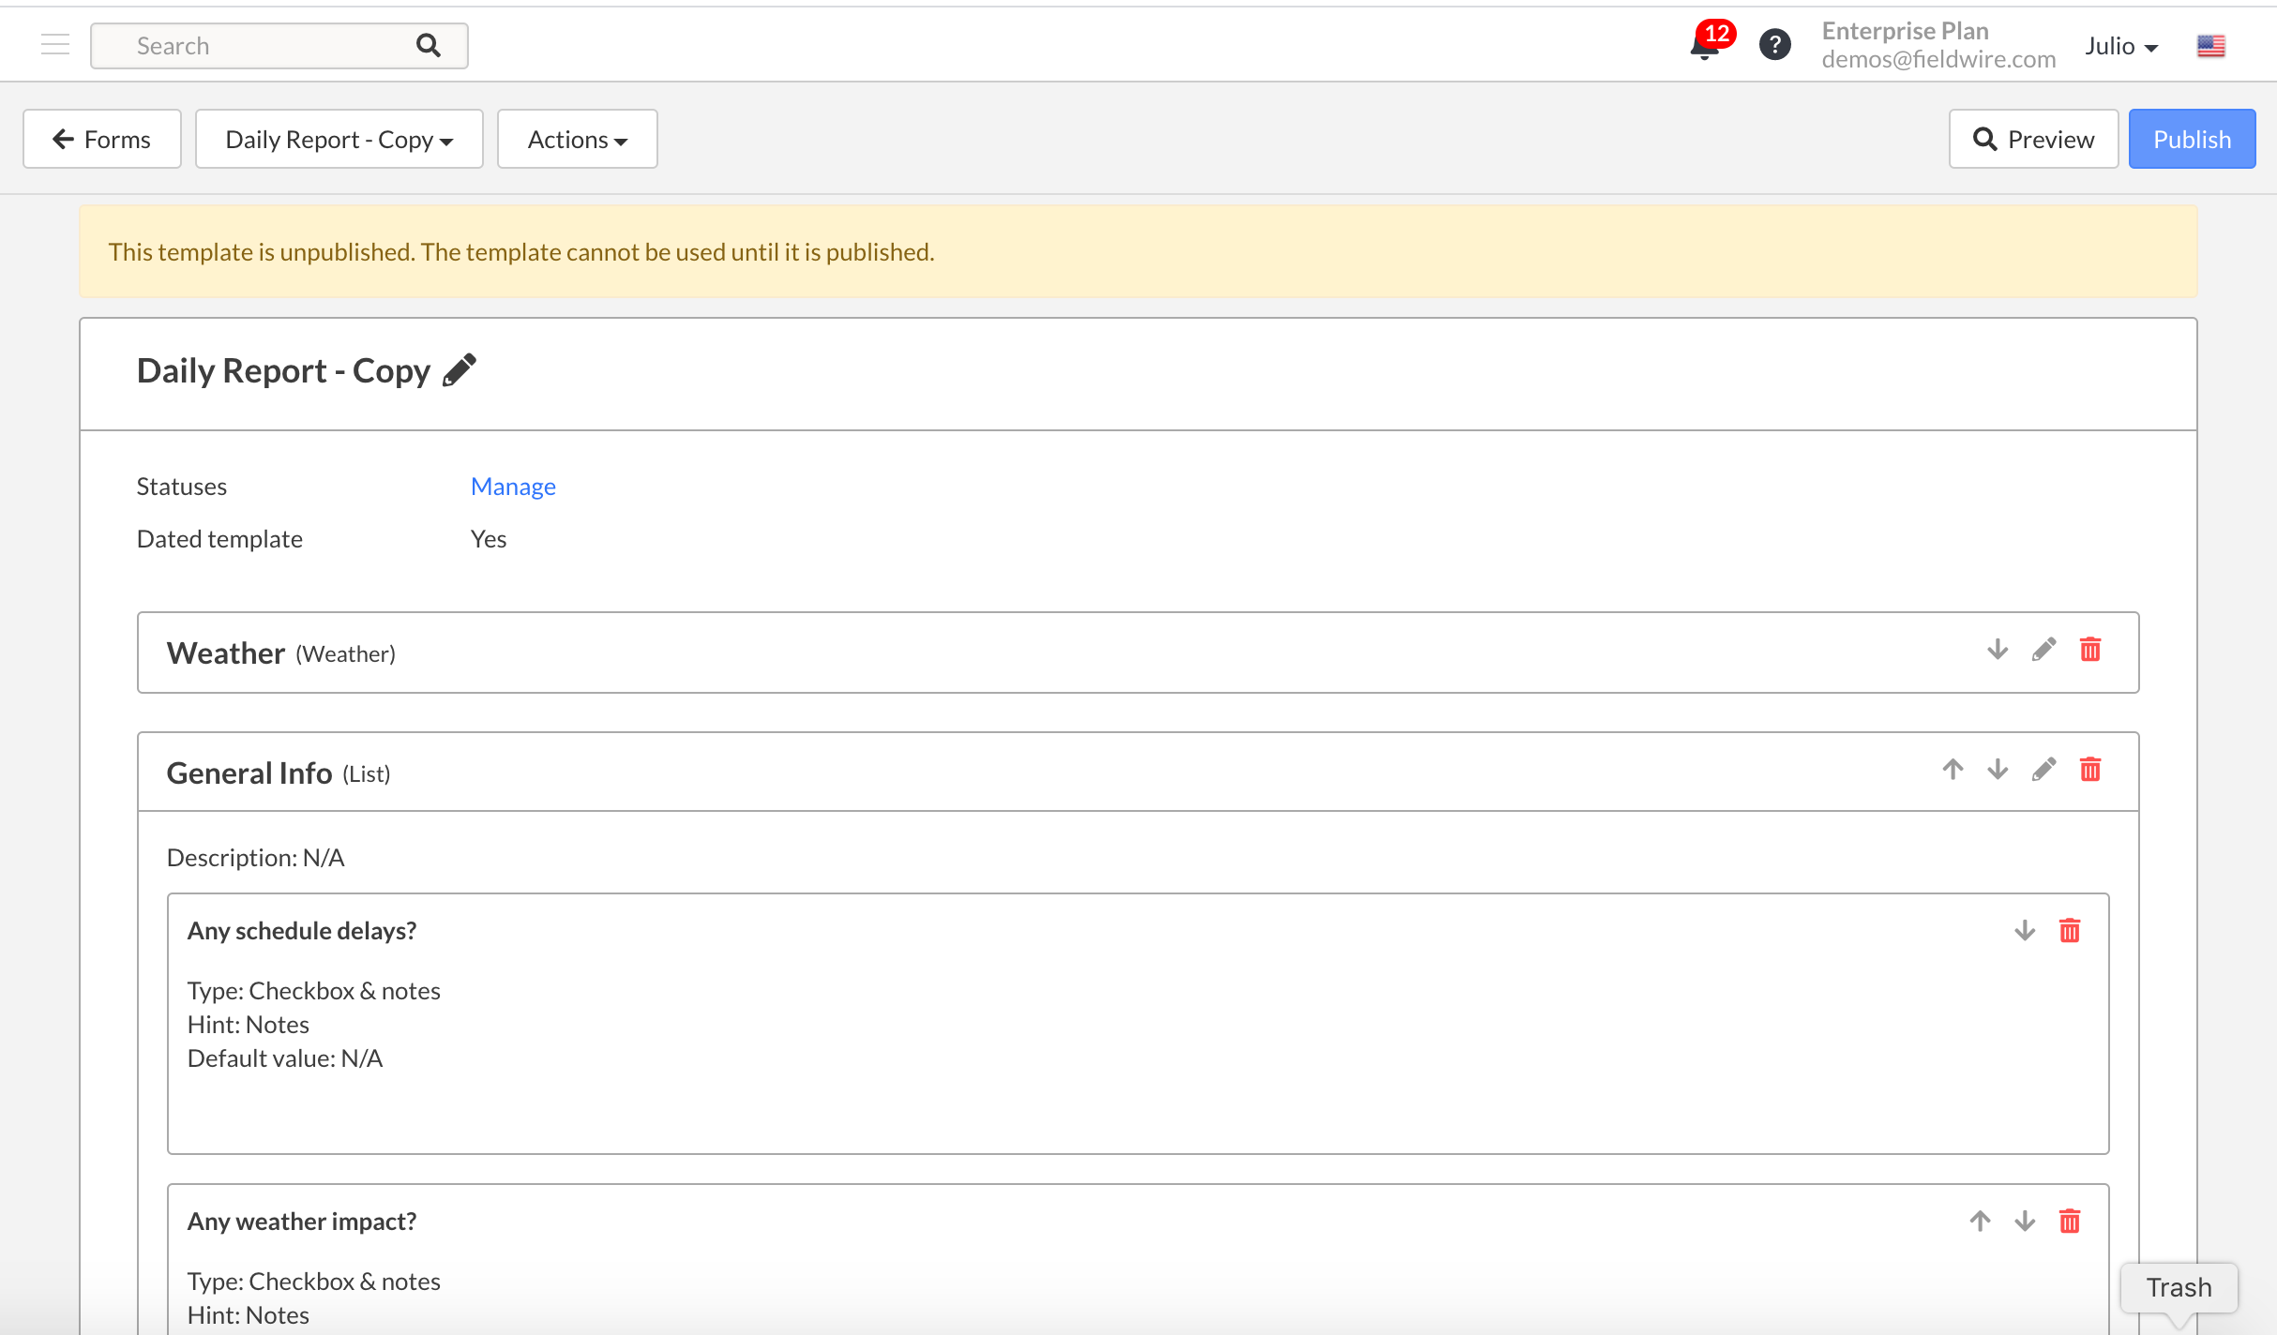Click the 'Any schedule delays?' heading

tap(302, 930)
